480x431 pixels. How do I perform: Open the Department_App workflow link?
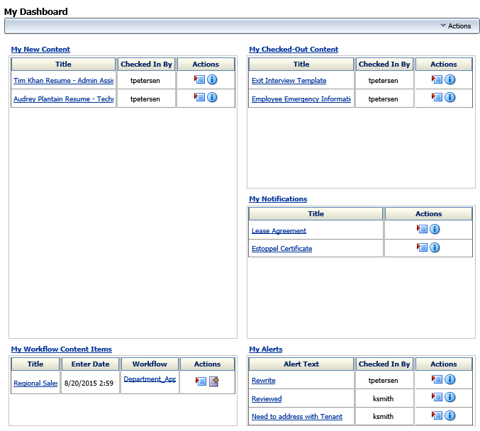coord(150,379)
